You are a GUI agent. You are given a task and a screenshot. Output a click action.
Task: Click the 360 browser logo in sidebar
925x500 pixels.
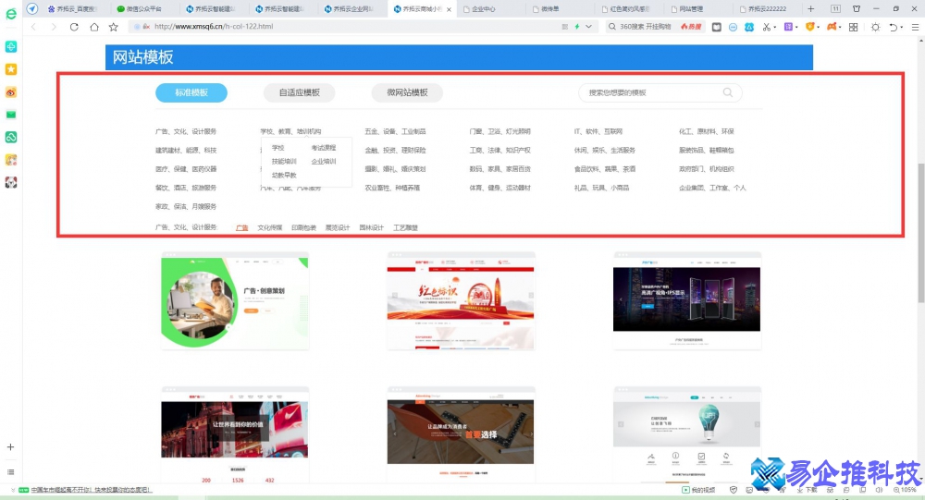coord(10,13)
